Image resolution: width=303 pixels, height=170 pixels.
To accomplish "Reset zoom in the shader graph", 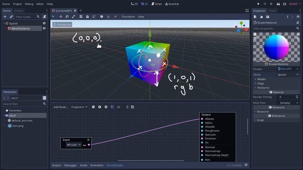I will (99, 107).
